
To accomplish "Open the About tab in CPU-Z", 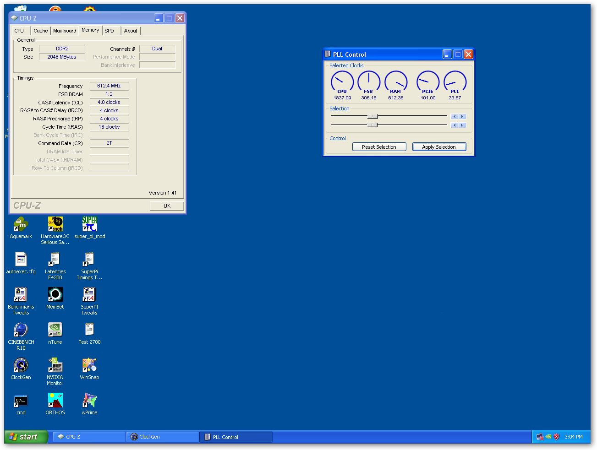I will click(131, 31).
